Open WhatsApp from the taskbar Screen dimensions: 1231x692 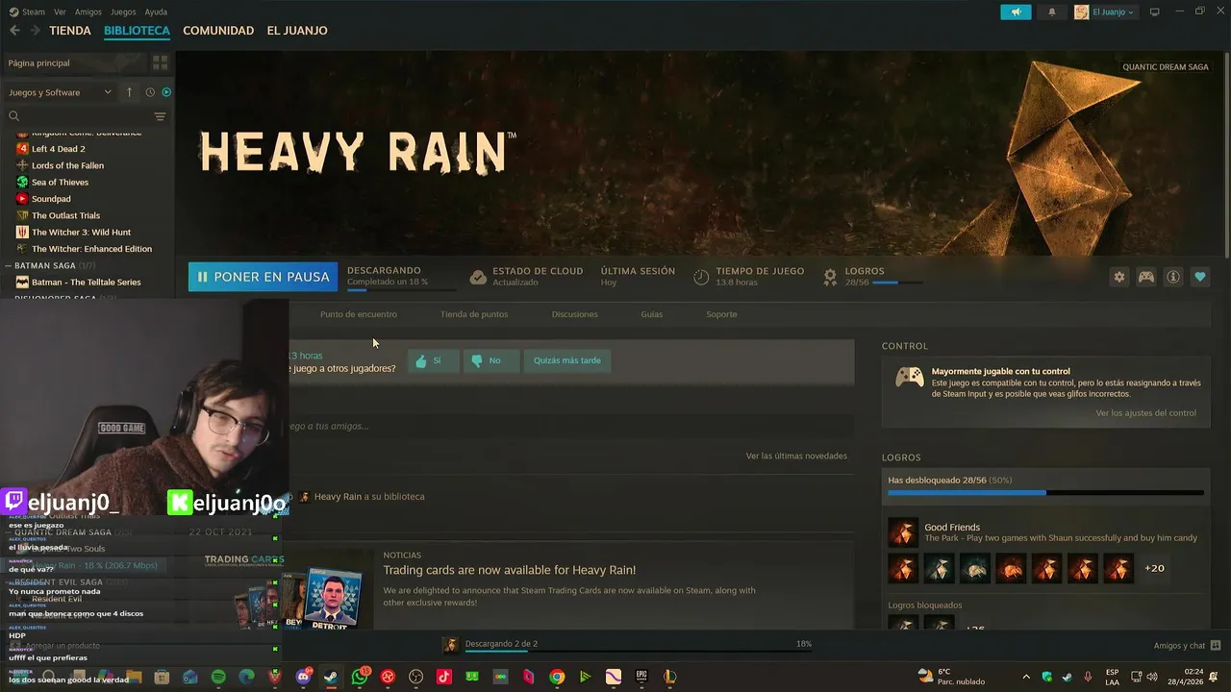tap(360, 677)
